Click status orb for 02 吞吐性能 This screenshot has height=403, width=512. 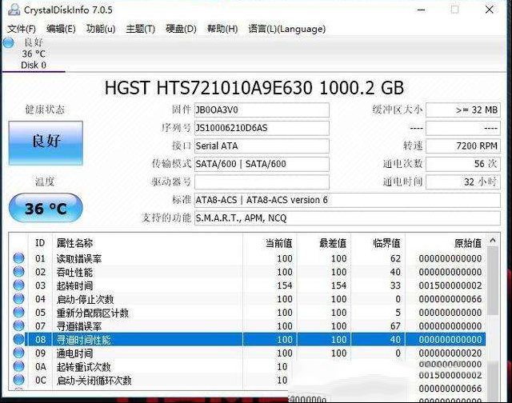(19, 272)
